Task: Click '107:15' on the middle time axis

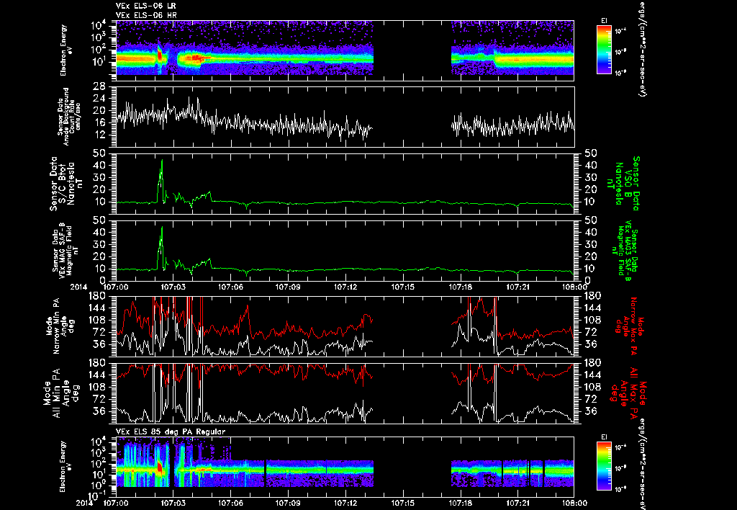Action: (403, 287)
